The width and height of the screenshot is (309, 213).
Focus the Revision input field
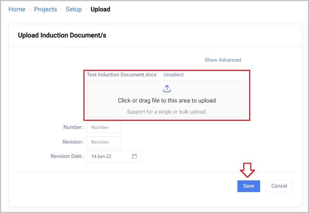coord(104,142)
